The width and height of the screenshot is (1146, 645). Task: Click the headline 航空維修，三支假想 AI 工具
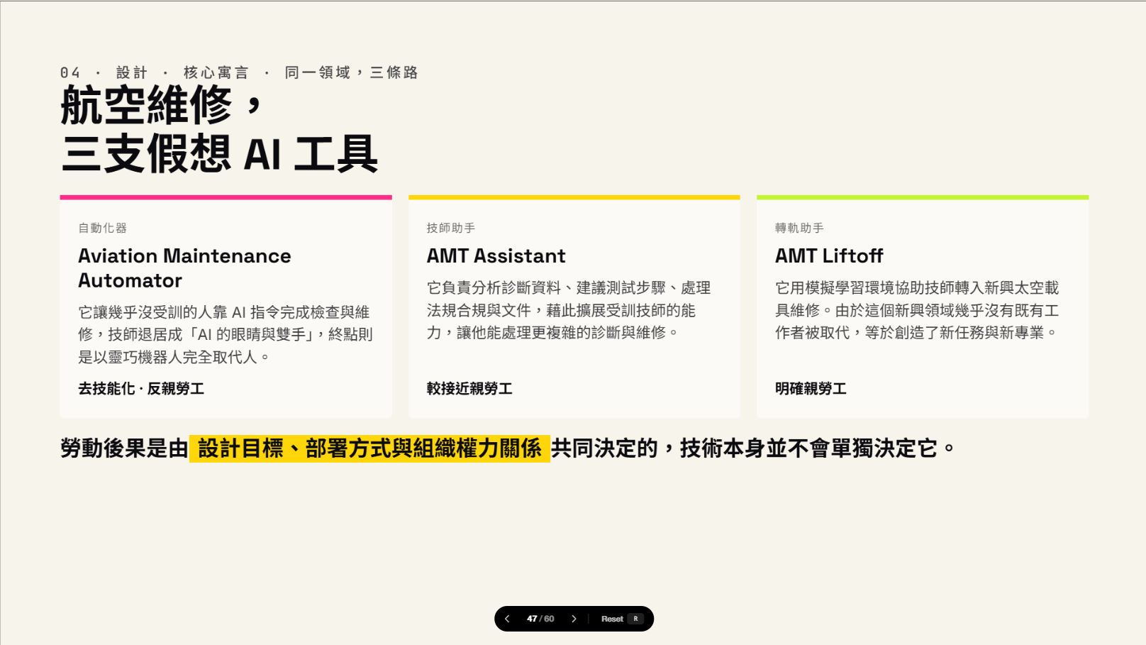(219, 129)
